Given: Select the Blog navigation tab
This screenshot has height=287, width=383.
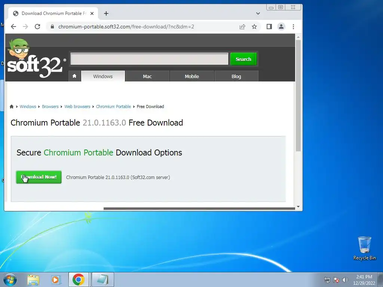Looking at the screenshot, I should point(236,76).
